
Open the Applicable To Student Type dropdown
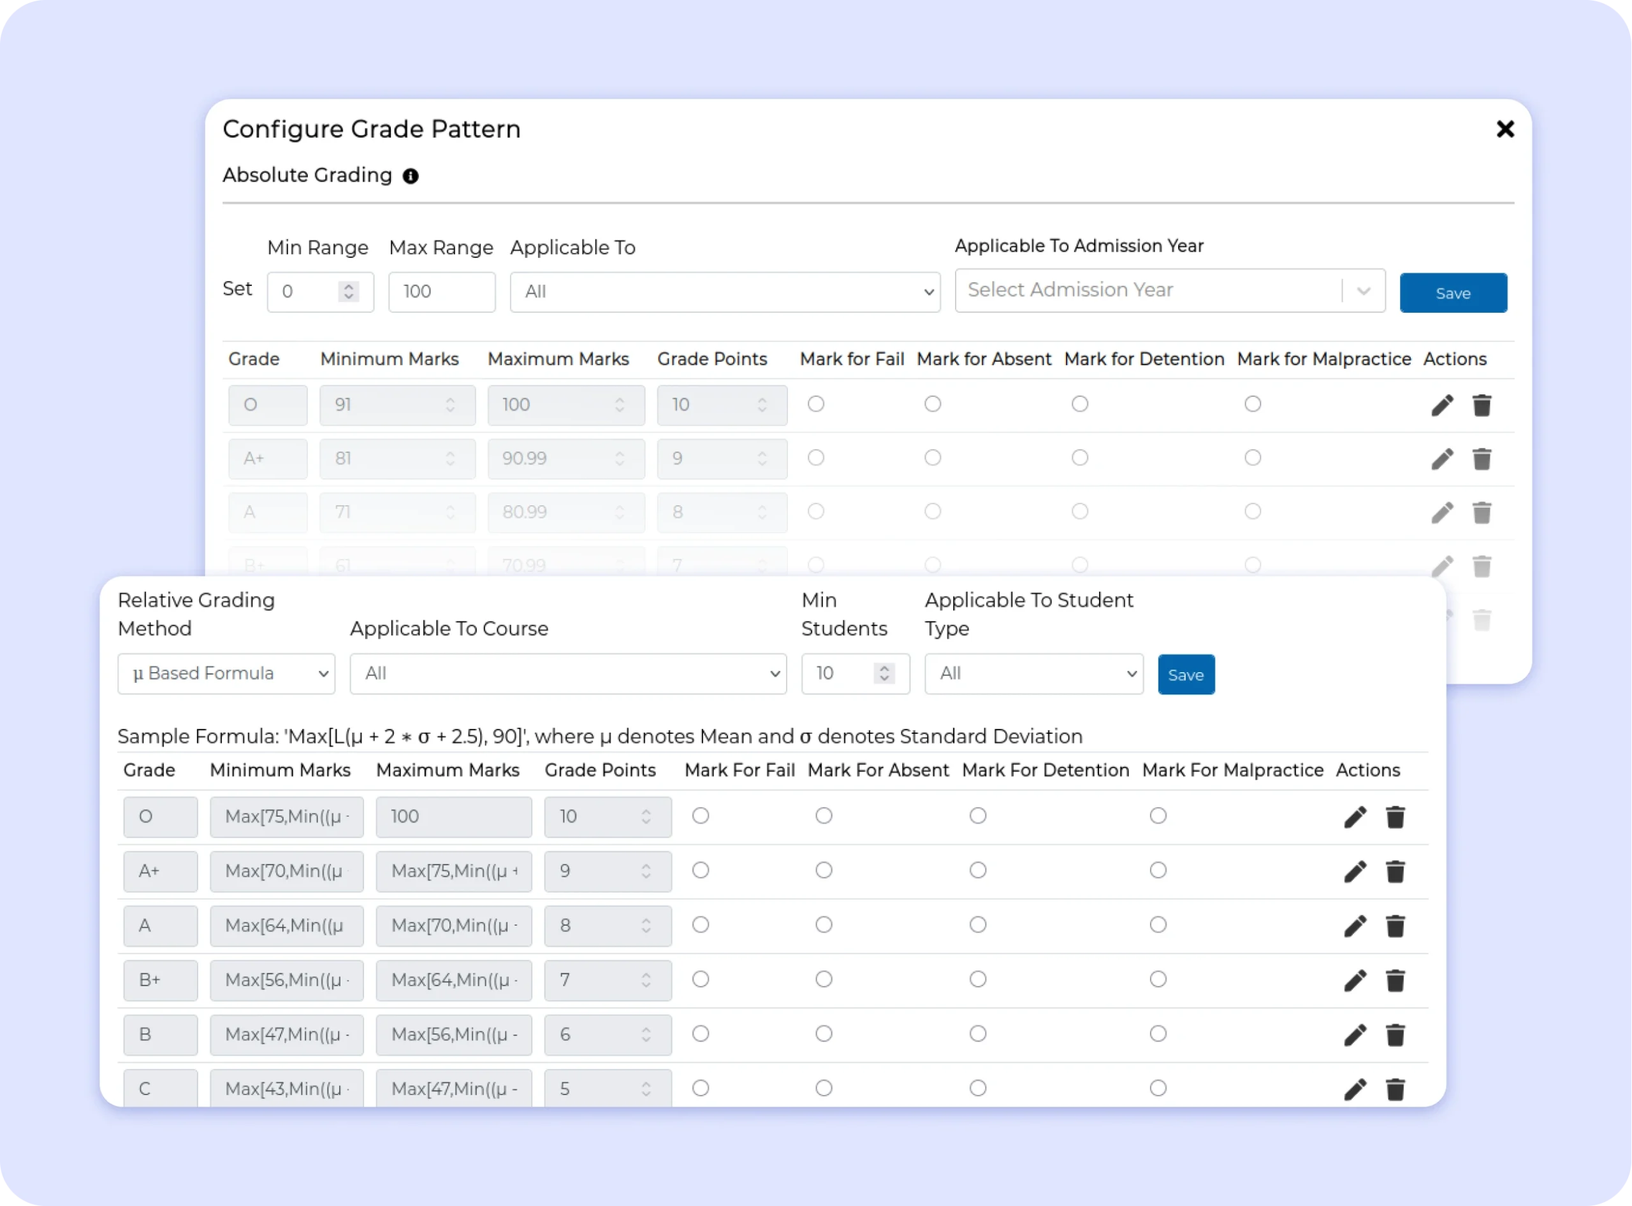(x=1033, y=674)
